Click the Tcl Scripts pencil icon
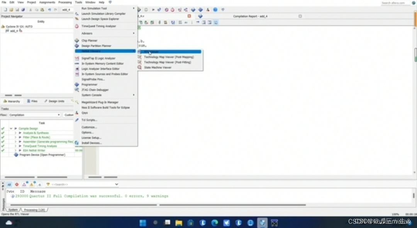The height and width of the screenshot is (228, 417). 76,120
